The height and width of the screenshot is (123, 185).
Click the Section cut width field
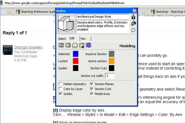pyautogui.click(x=109, y=76)
